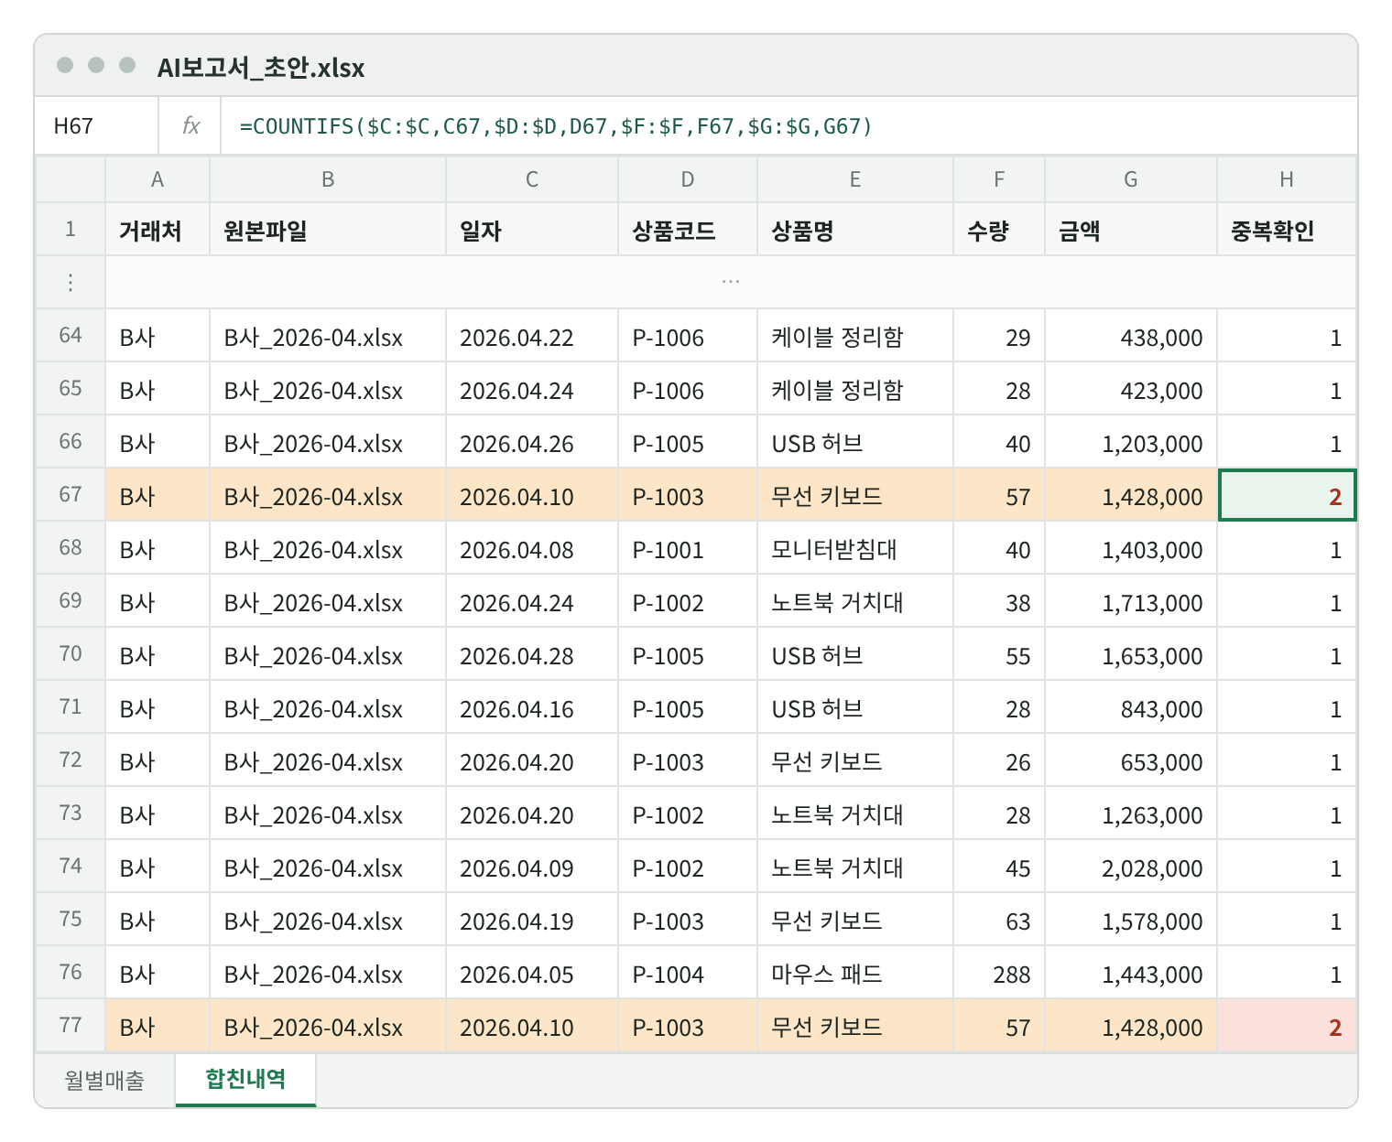Select the duplicate count cell in row 77

pyautogui.click(x=1287, y=1026)
